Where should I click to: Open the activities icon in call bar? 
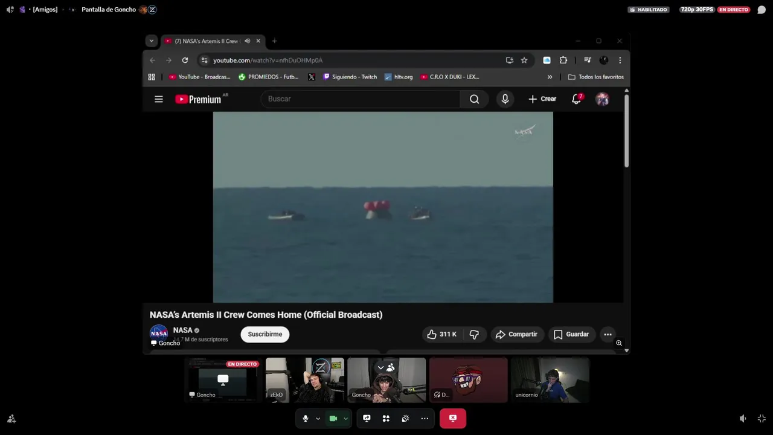click(x=386, y=418)
